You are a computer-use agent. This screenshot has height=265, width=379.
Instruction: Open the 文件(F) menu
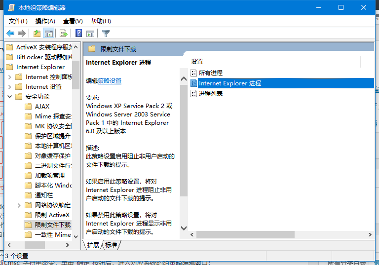point(18,21)
